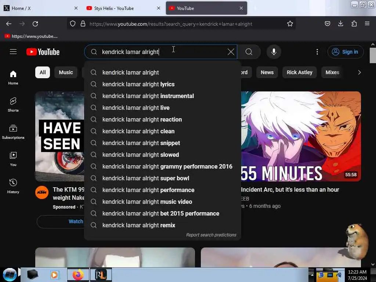Reload the page
Viewport: 376px width, 282px height.
coord(35,24)
